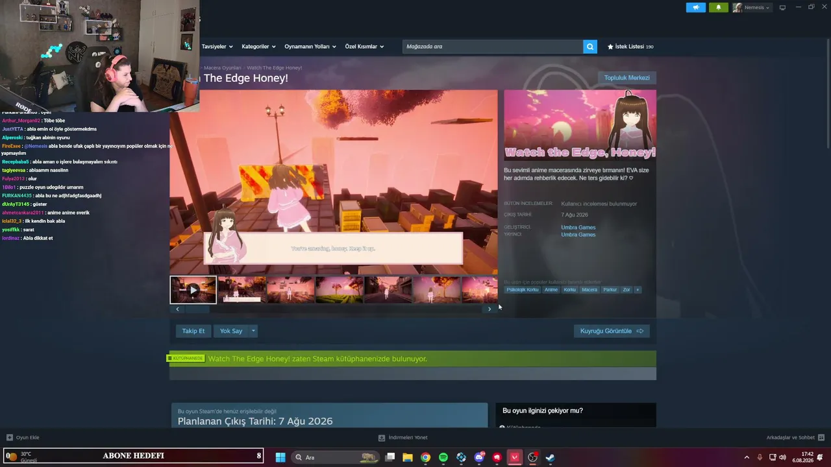Click the system tray microphone icon

click(x=760, y=457)
